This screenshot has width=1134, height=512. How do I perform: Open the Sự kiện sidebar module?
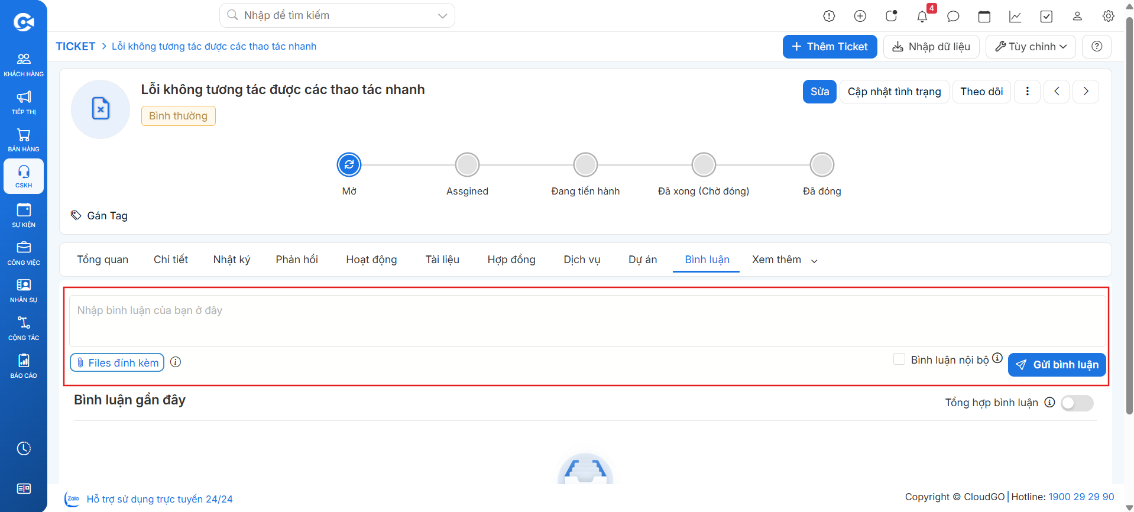tap(24, 216)
